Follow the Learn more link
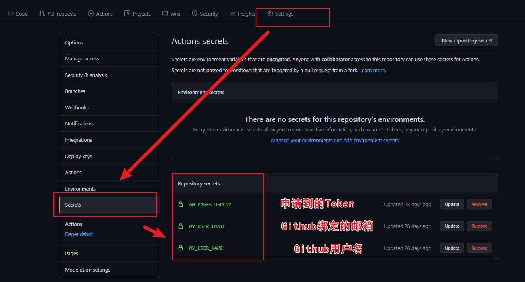Image resolution: width=525 pixels, height=282 pixels. click(x=372, y=70)
